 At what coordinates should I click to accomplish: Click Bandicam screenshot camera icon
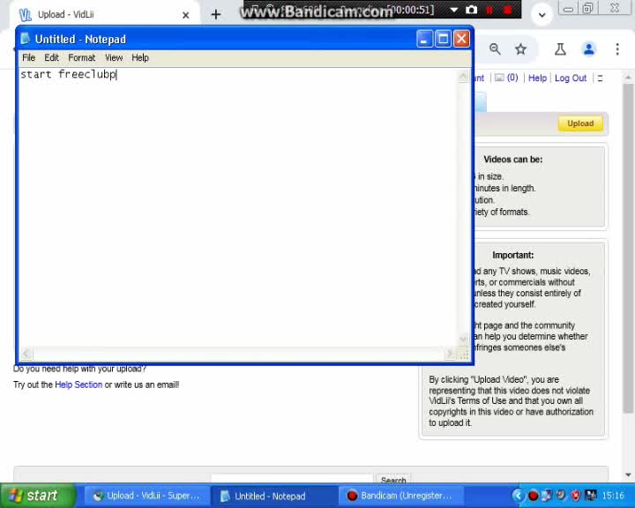471,10
